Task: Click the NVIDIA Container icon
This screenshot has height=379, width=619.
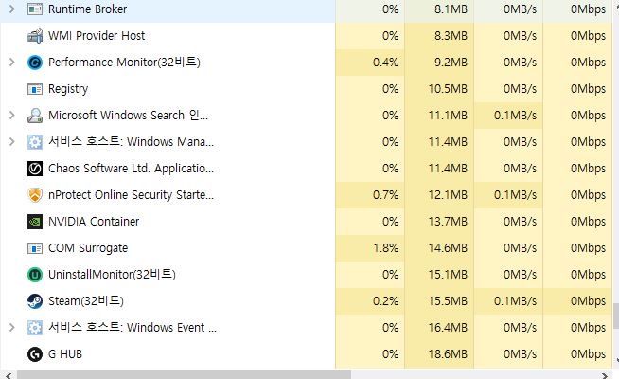Action: (x=35, y=222)
